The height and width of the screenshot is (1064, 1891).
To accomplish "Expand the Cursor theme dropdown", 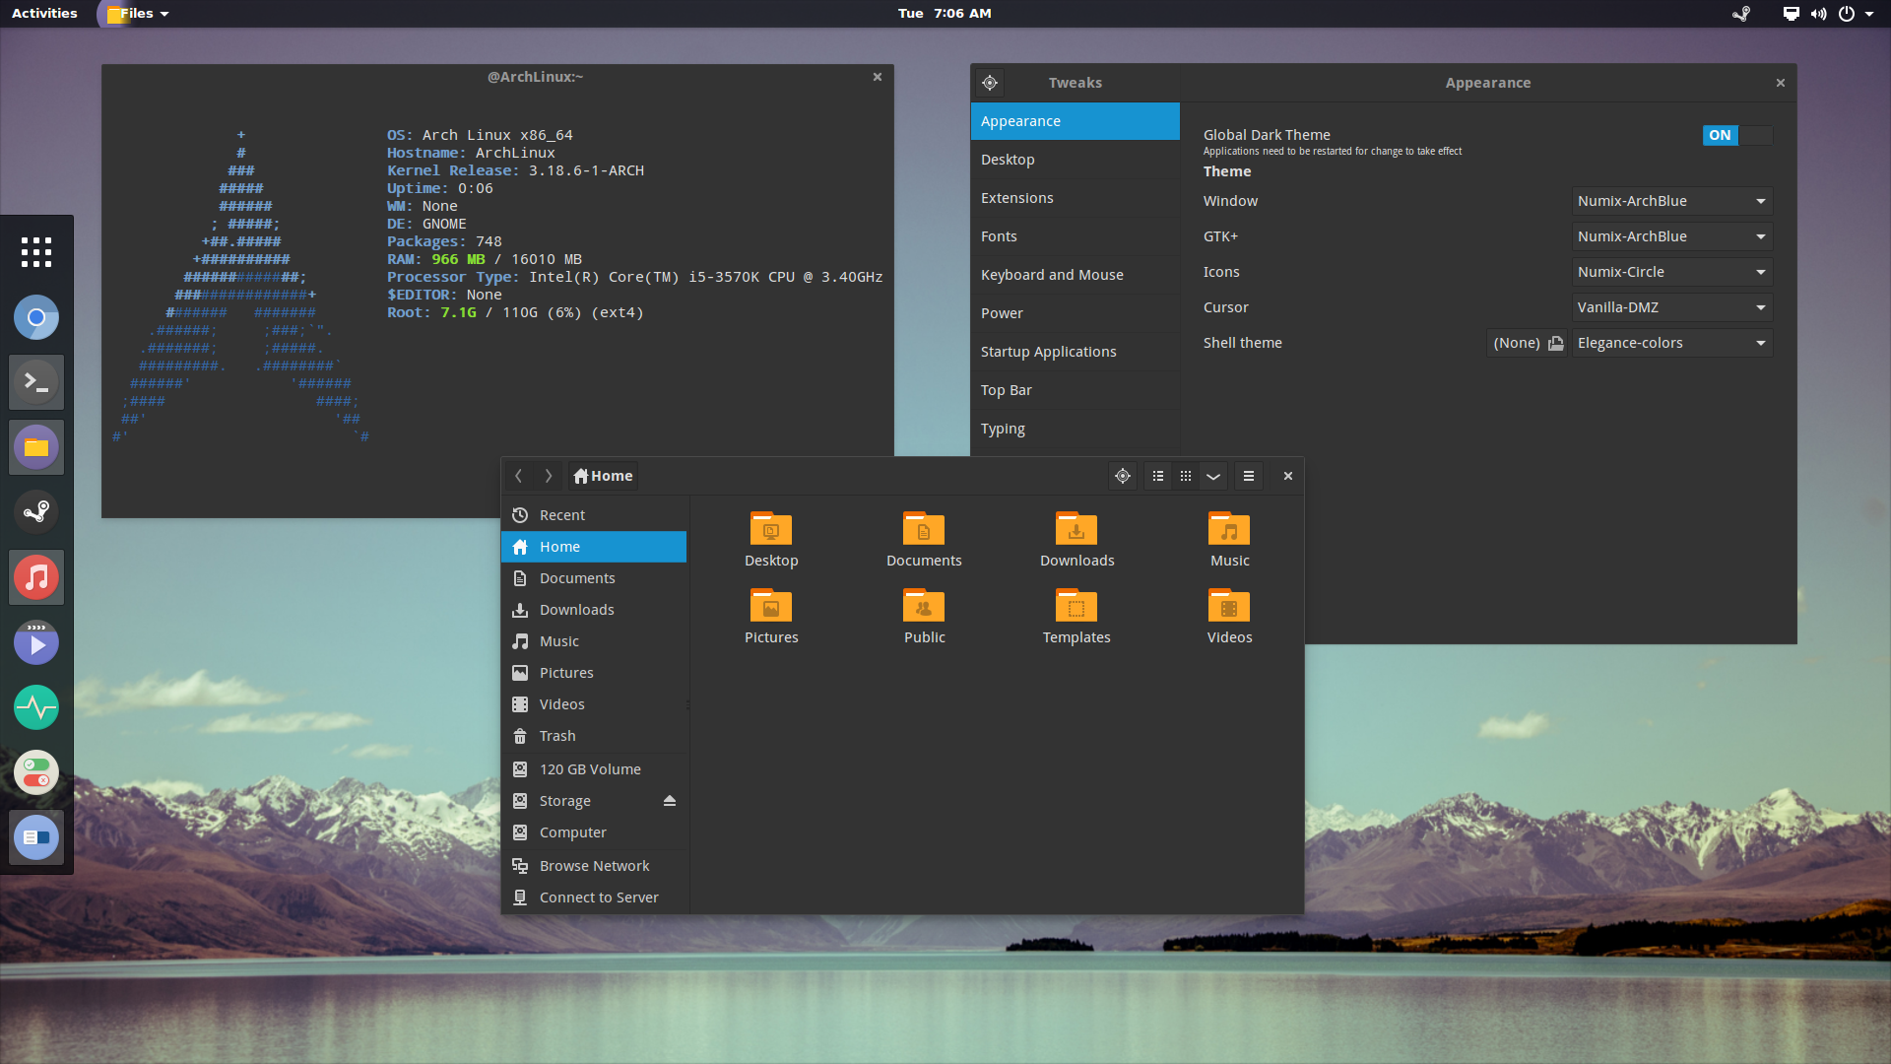I will [1760, 306].
